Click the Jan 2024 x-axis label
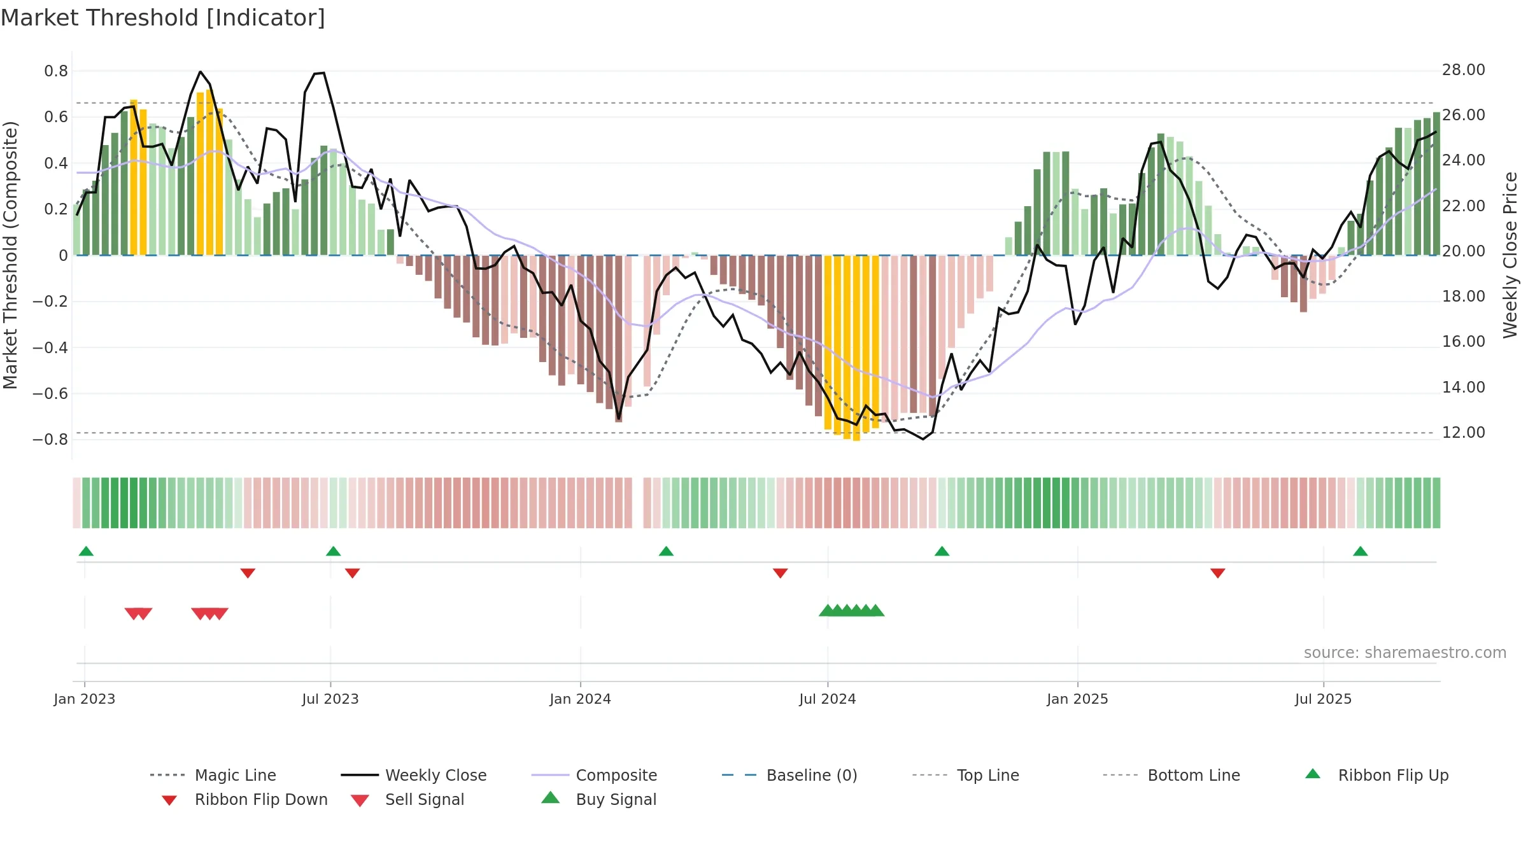Image resolution: width=1528 pixels, height=859 pixels. (x=580, y=699)
